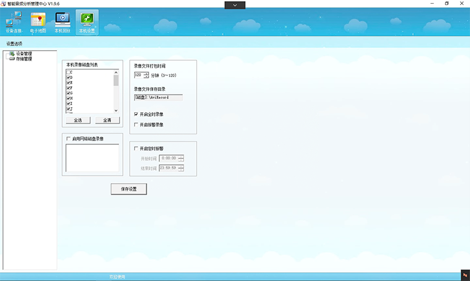Click the bottom-right status bar icon

(x=464, y=276)
